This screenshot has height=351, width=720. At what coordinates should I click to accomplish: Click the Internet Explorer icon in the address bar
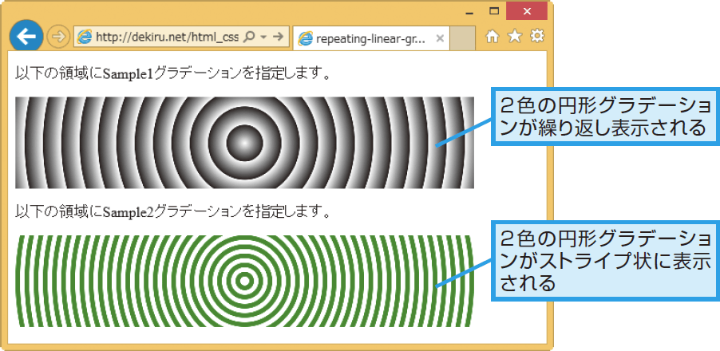click(x=84, y=37)
